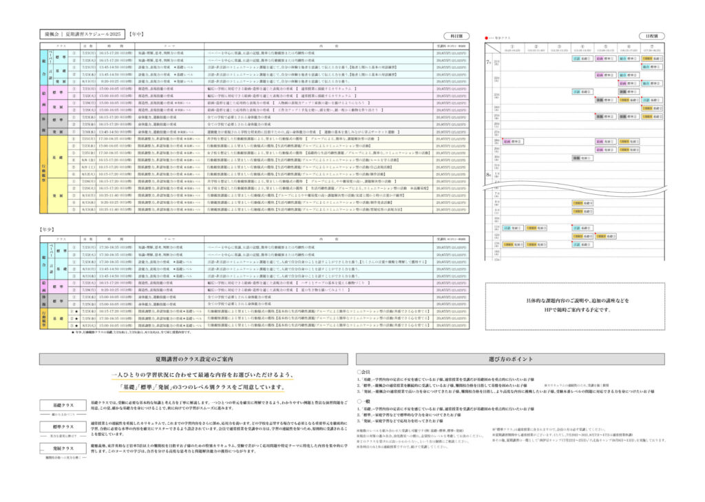Click the period ① header in the calendar
This screenshot has width=705, height=502.
(x=512, y=48)
